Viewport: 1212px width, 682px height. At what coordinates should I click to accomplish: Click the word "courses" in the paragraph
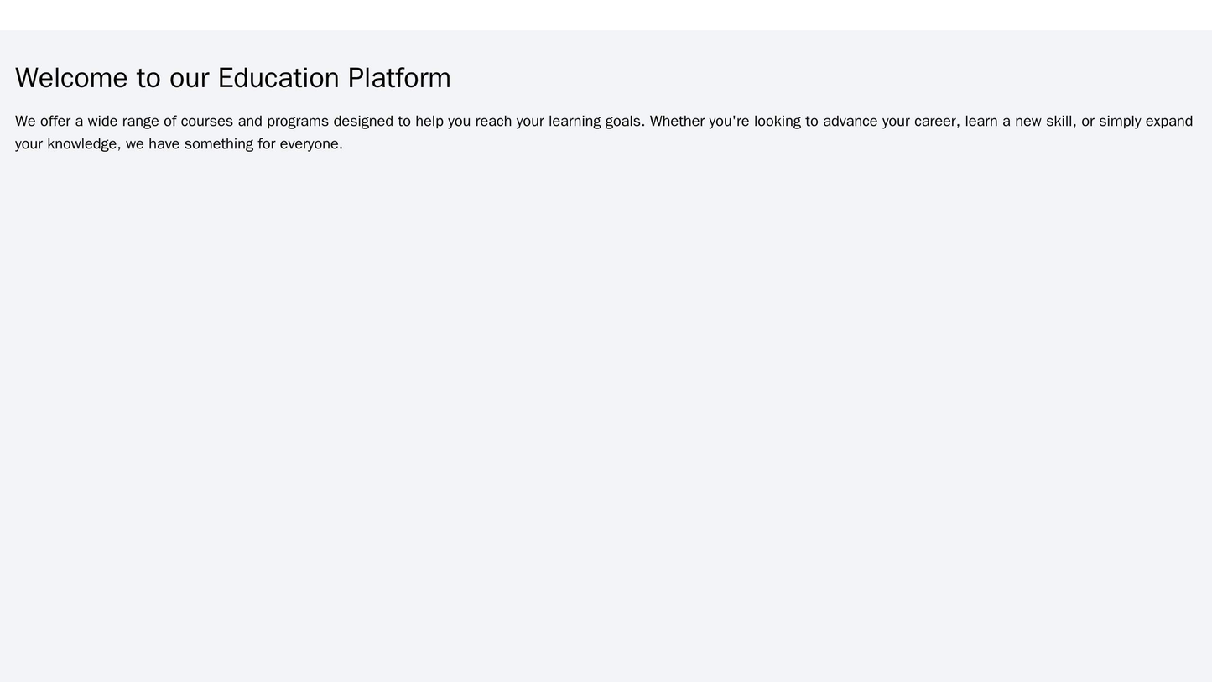pos(207,121)
